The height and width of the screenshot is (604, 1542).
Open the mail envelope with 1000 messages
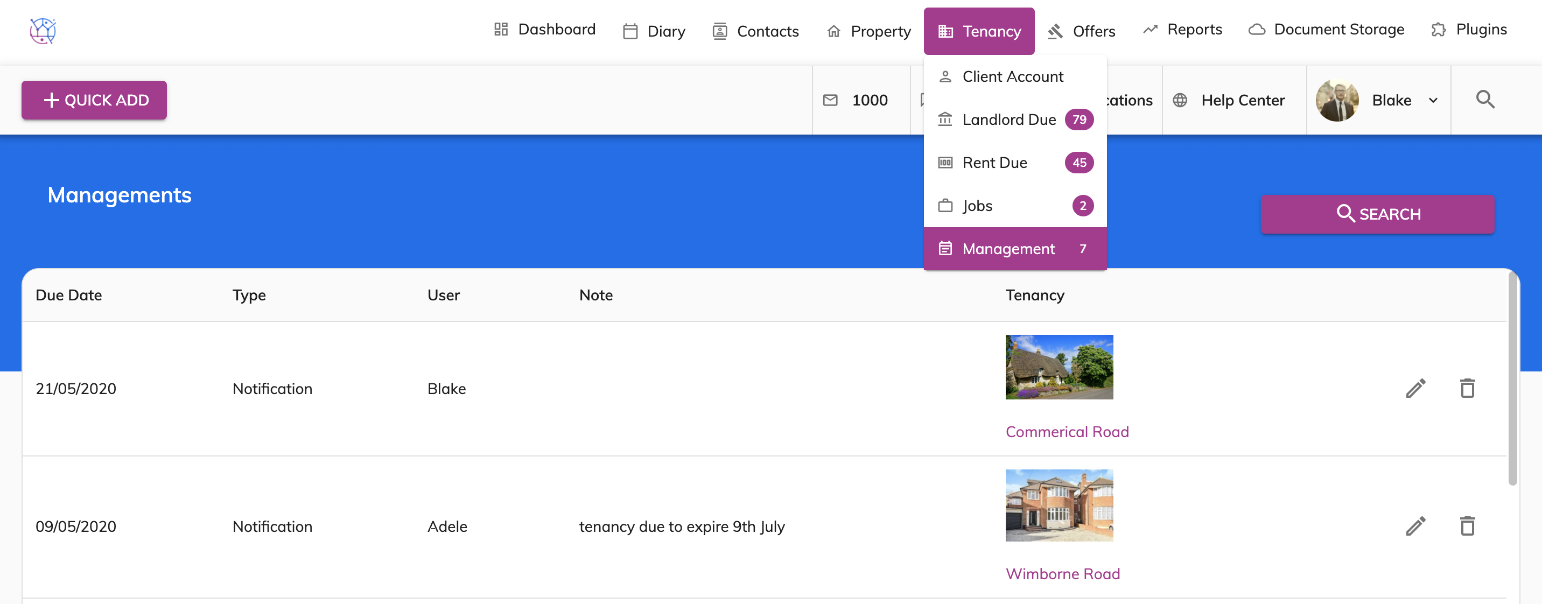pos(830,100)
